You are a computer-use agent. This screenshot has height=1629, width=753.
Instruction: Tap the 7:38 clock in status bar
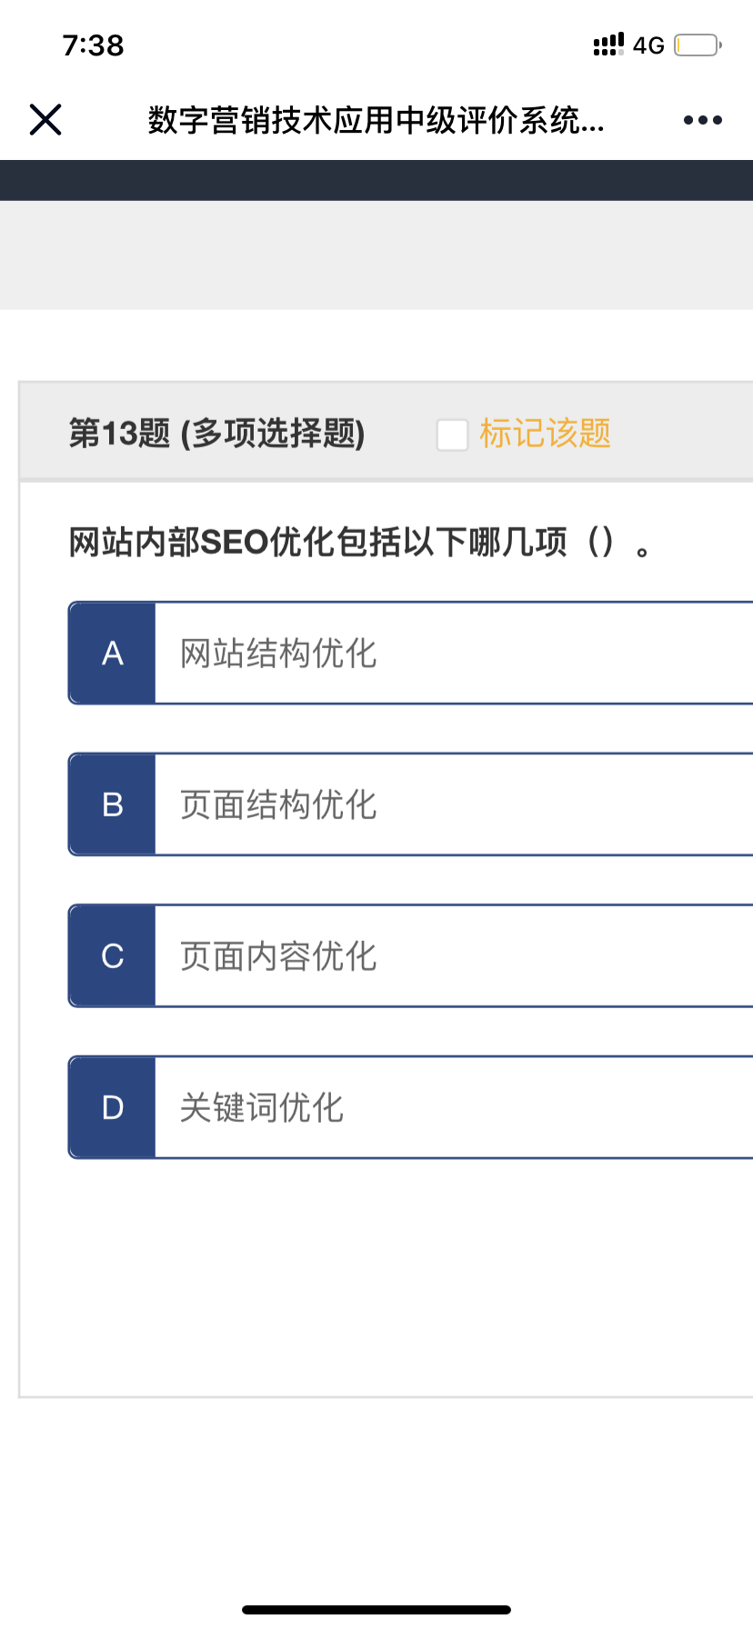tap(93, 45)
